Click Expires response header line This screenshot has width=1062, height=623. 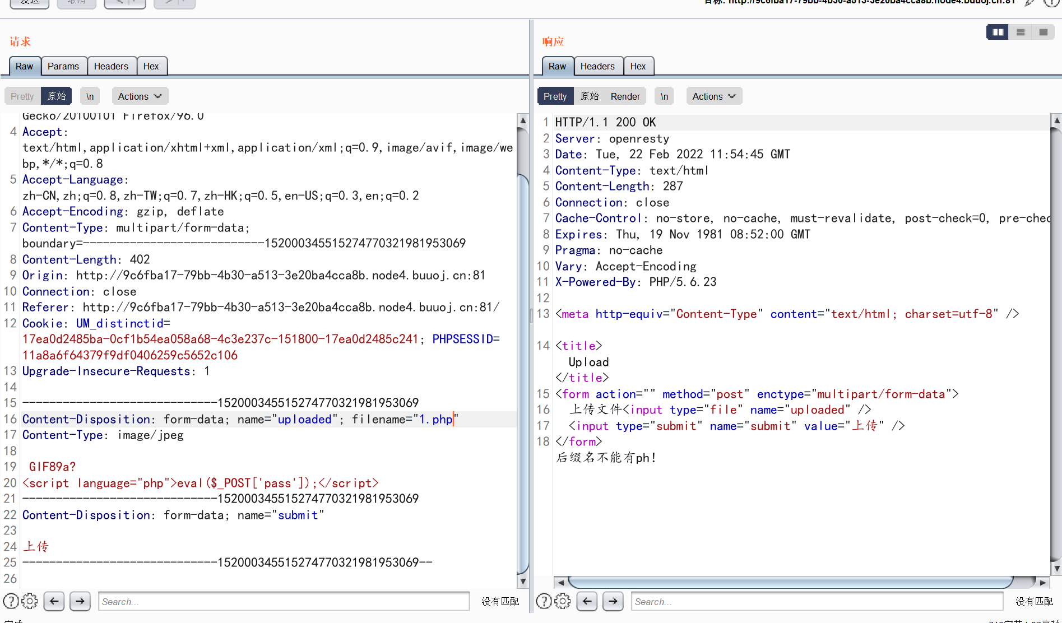[x=683, y=234]
